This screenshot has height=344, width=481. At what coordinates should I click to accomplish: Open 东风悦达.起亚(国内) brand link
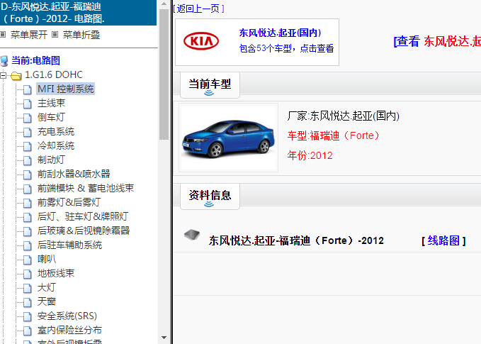(280, 33)
